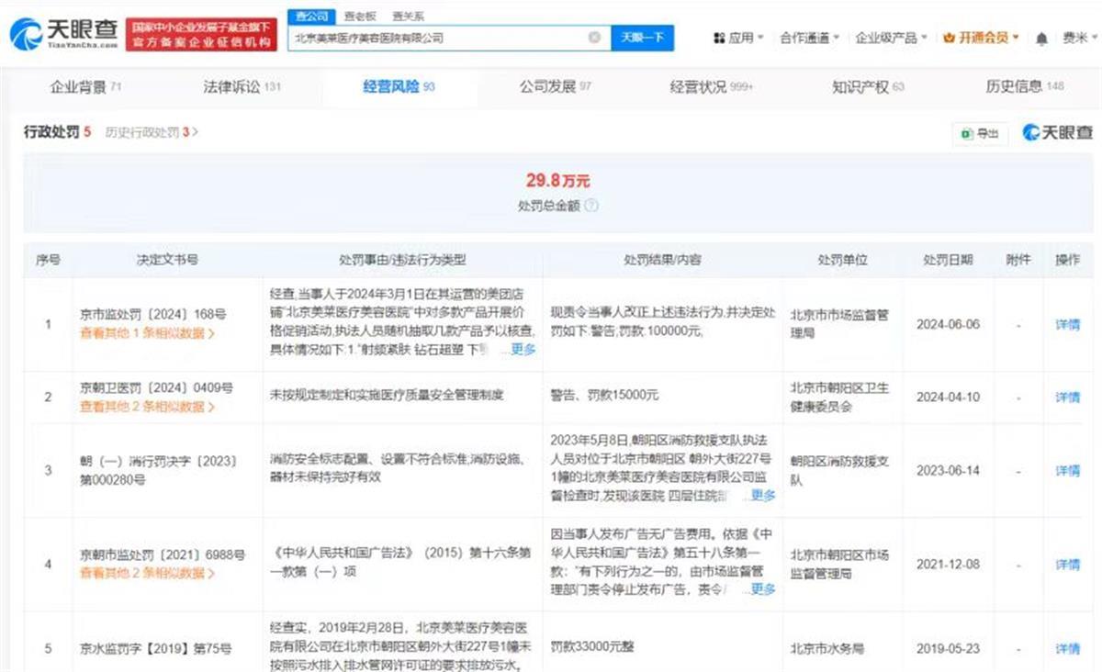This screenshot has height=672, width=1102.
Task: Expand the 合作通道 dropdown
Action: tap(809, 38)
